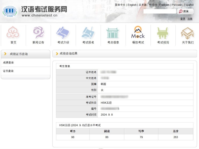This screenshot has width=199, height=149.
Task: Click the 考试报名 menu label
Action: pos(88,42)
